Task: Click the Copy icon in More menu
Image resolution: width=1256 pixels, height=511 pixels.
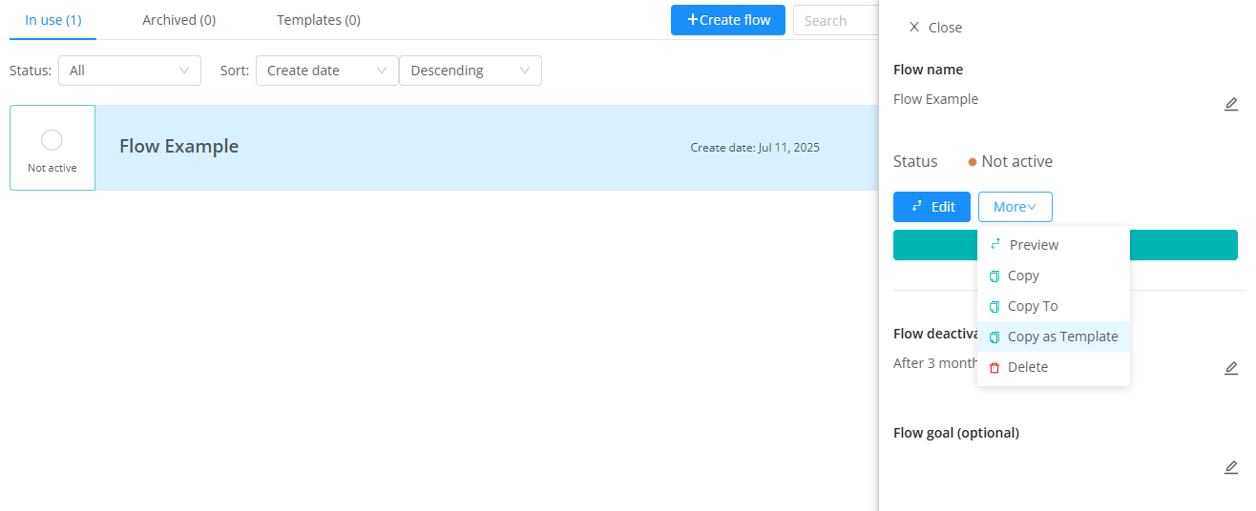Action: coord(994,276)
